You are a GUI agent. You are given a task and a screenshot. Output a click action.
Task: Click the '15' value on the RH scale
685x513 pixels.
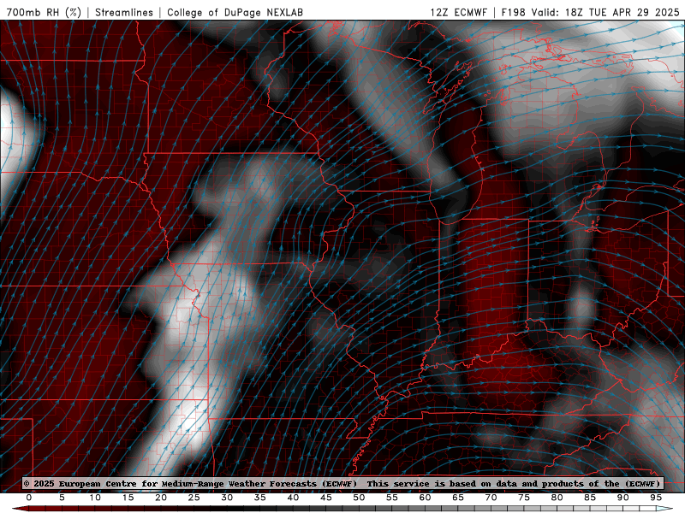tap(128, 498)
